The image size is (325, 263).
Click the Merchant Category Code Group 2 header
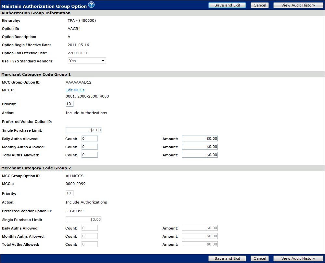tap(36, 168)
